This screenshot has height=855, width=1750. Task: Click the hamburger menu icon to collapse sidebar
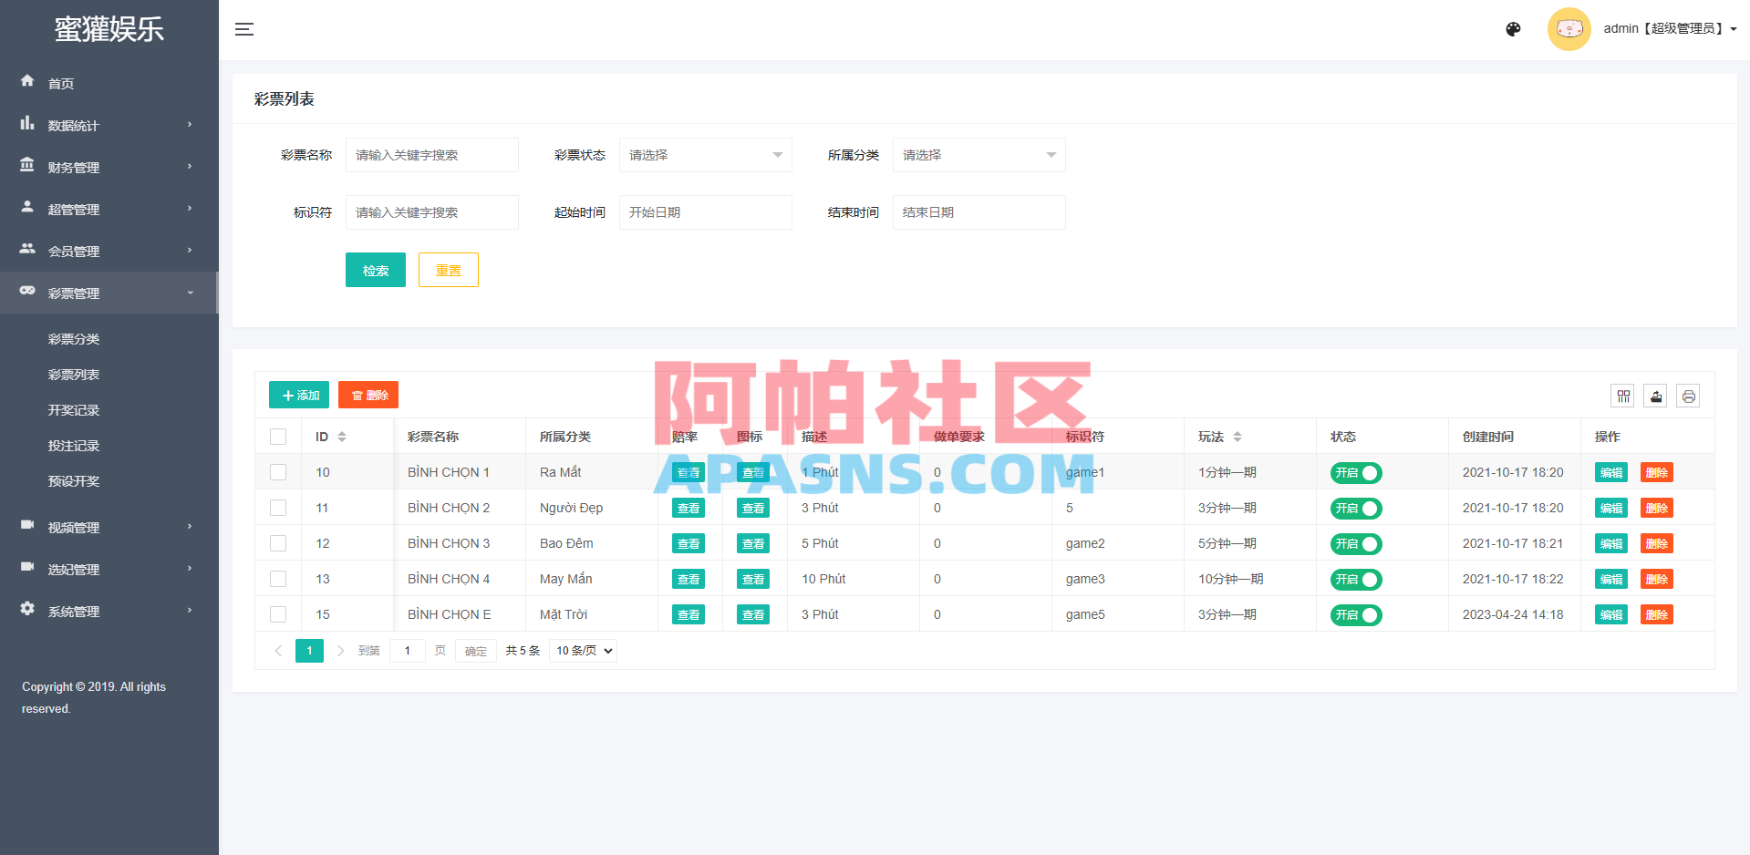click(244, 28)
